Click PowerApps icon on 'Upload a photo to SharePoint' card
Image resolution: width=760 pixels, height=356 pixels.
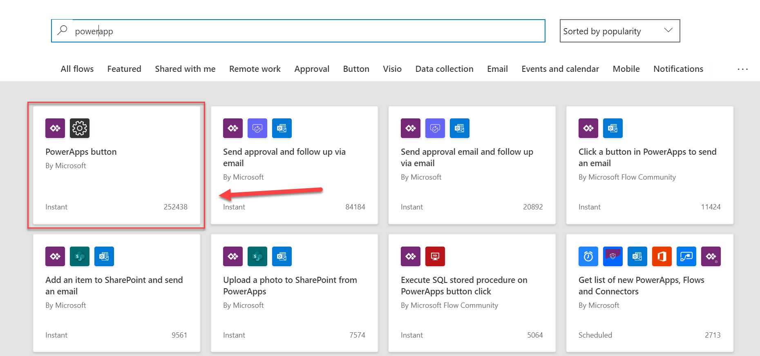233,256
